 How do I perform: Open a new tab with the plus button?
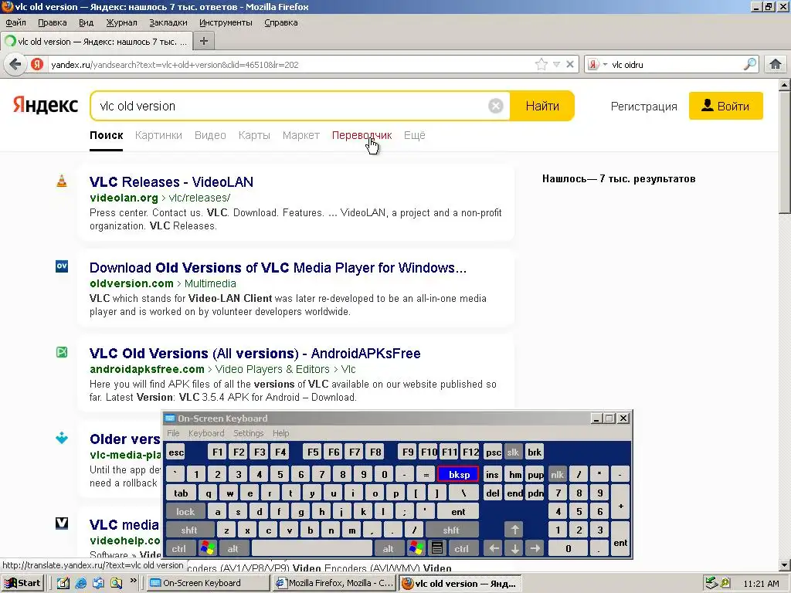pyautogui.click(x=204, y=42)
